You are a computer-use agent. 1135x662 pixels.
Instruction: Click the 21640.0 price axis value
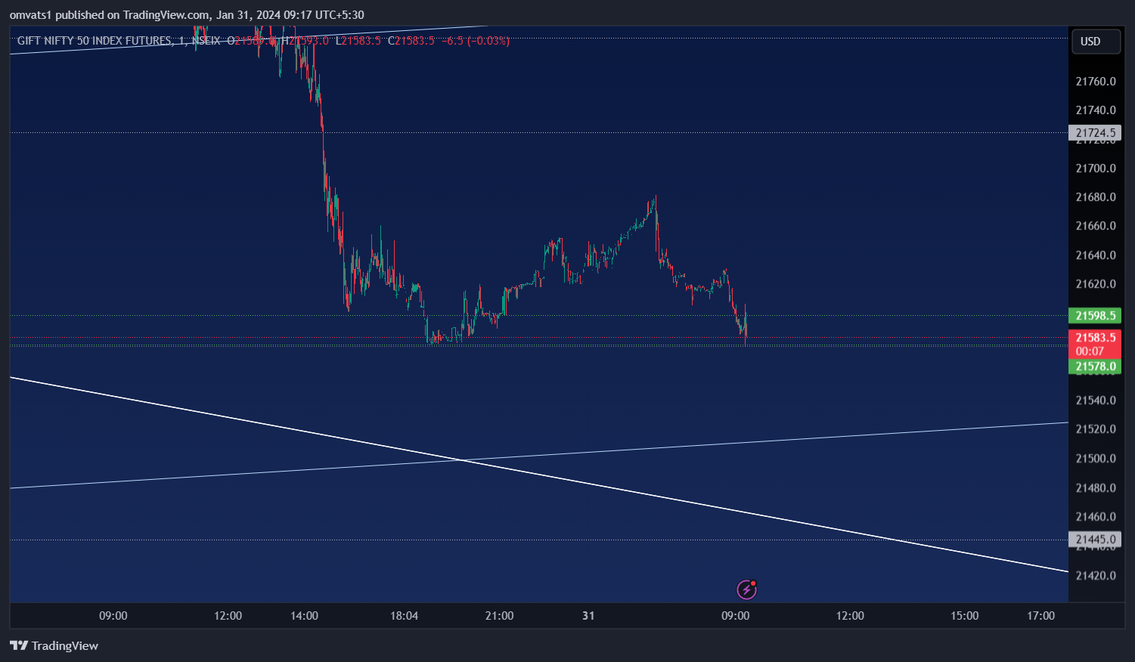[1096, 255]
